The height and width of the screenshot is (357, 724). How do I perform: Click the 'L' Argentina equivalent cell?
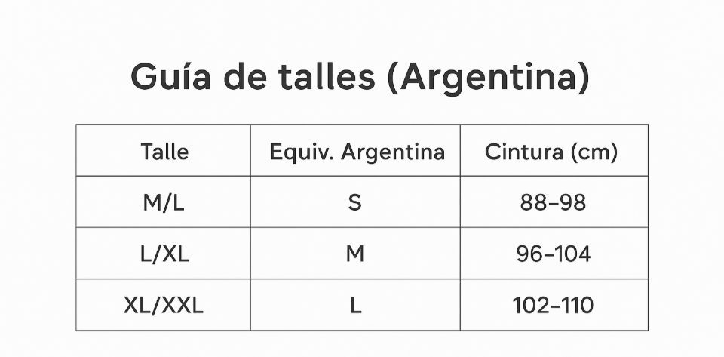(354, 305)
